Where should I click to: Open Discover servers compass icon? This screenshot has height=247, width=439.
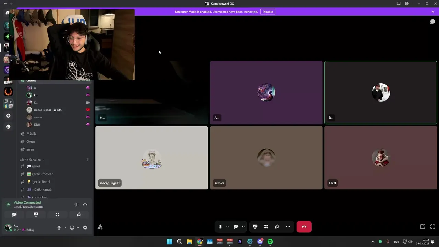pos(8,127)
